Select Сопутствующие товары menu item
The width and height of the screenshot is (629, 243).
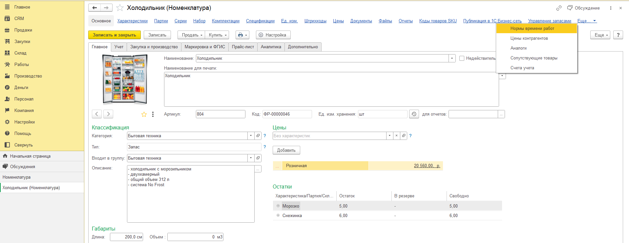pyautogui.click(x=536, y=58)
